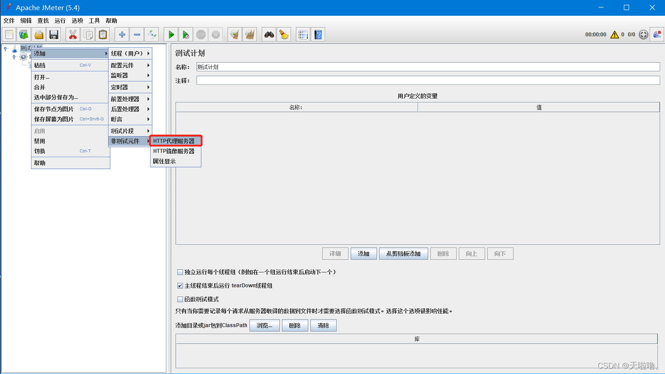Click the Expand All plus icon

[122, 35]
